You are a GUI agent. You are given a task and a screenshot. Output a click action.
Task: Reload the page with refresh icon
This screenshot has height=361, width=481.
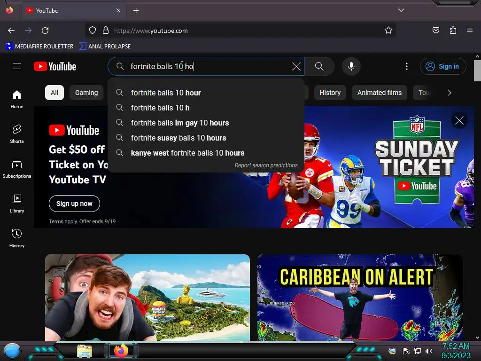pyautogui.click(x=45, y=31)
